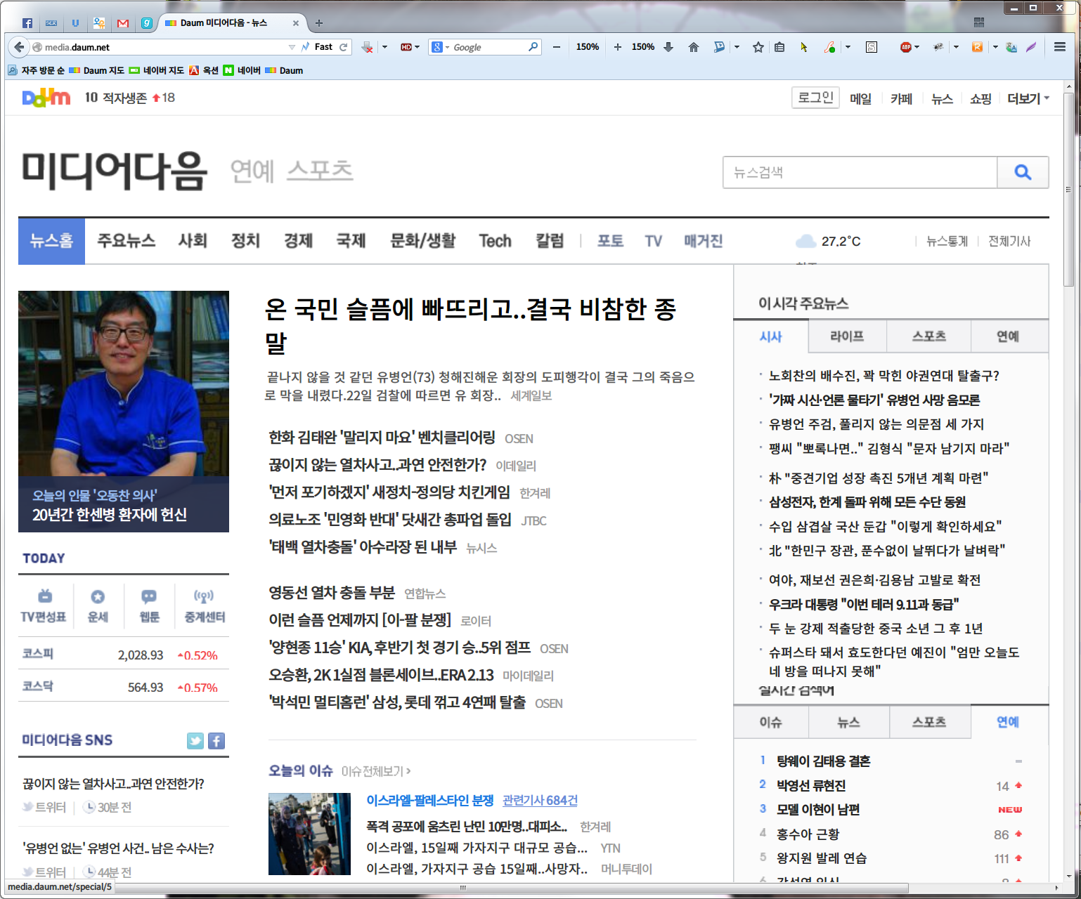Reload the page with the refresh icon

point(344,47)
